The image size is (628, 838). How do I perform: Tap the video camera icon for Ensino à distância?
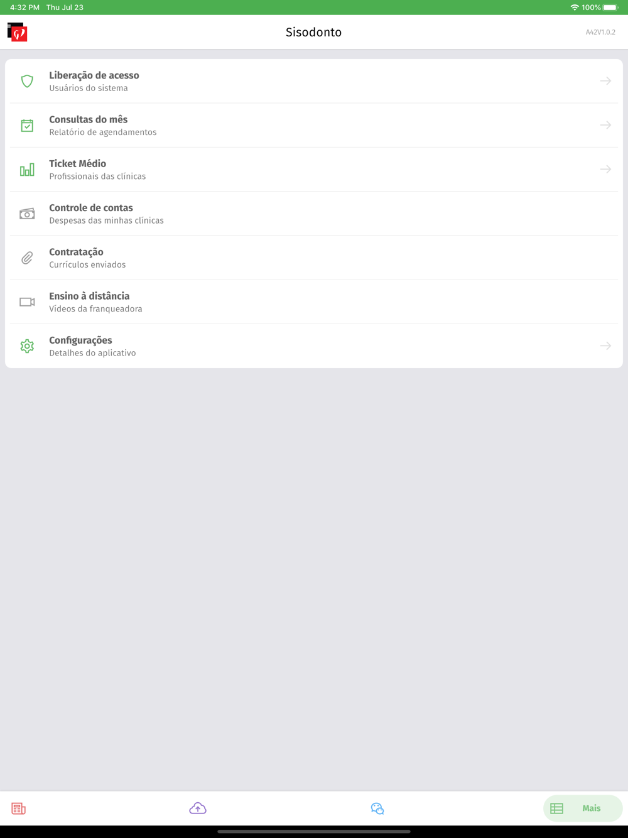click(27, 302)
